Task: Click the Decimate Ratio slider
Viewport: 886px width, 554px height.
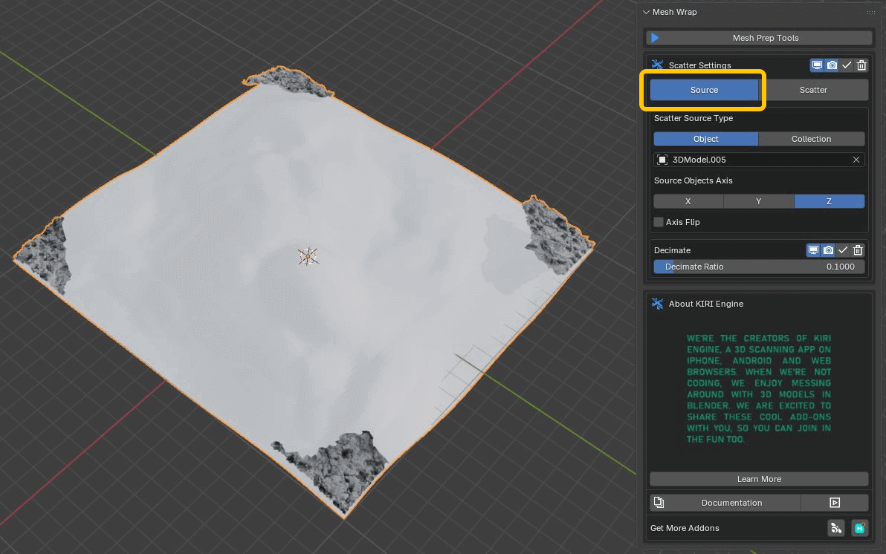Action: [759, 267]
